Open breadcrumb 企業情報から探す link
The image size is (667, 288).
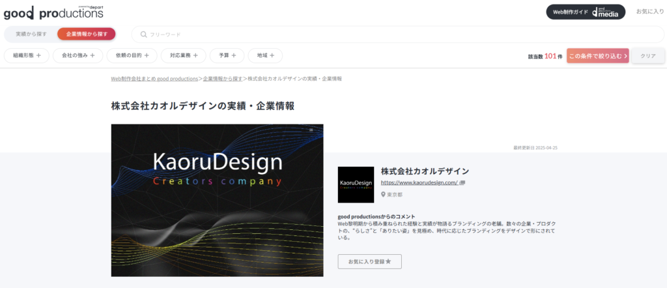point(223,79)
